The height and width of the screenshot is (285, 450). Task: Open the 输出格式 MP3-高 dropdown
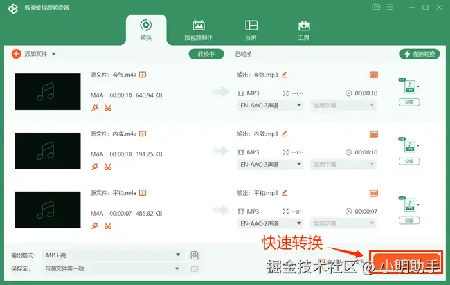[x=113, y=255]
